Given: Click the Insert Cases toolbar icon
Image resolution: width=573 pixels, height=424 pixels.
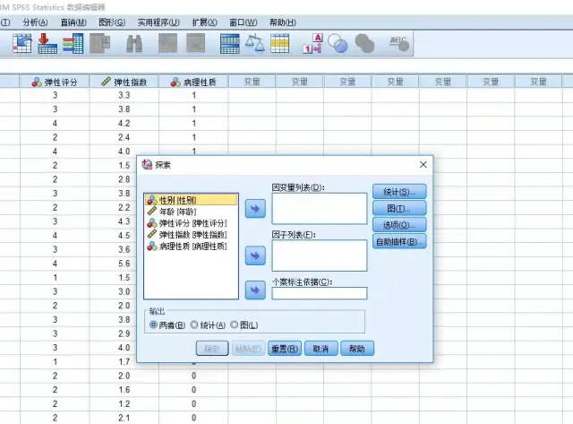Looking at the screenshot, I should point(167,44).
